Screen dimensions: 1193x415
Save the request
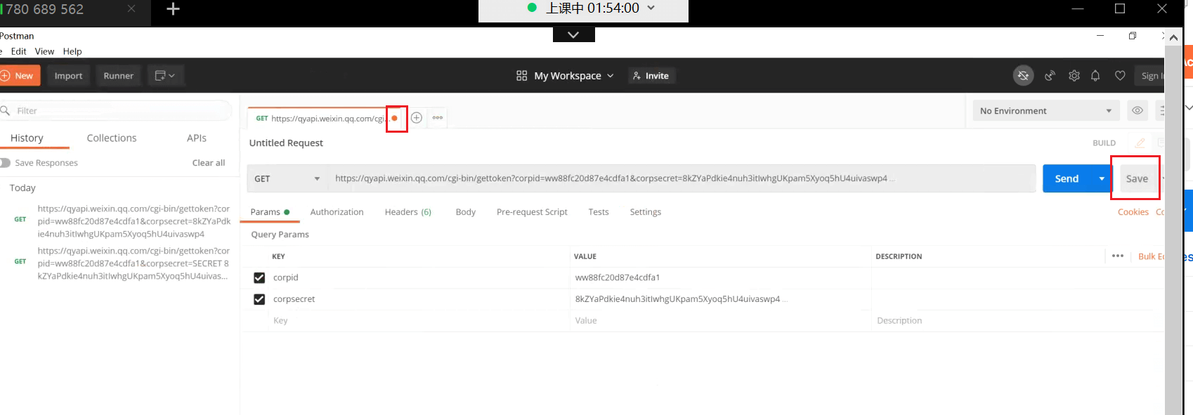1137,179
